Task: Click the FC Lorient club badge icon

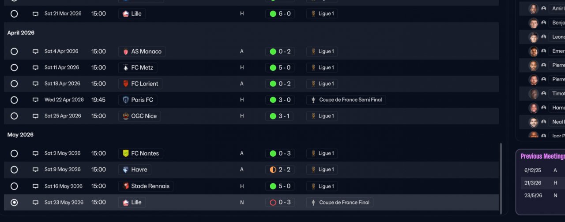Action: tap(126, 84)
